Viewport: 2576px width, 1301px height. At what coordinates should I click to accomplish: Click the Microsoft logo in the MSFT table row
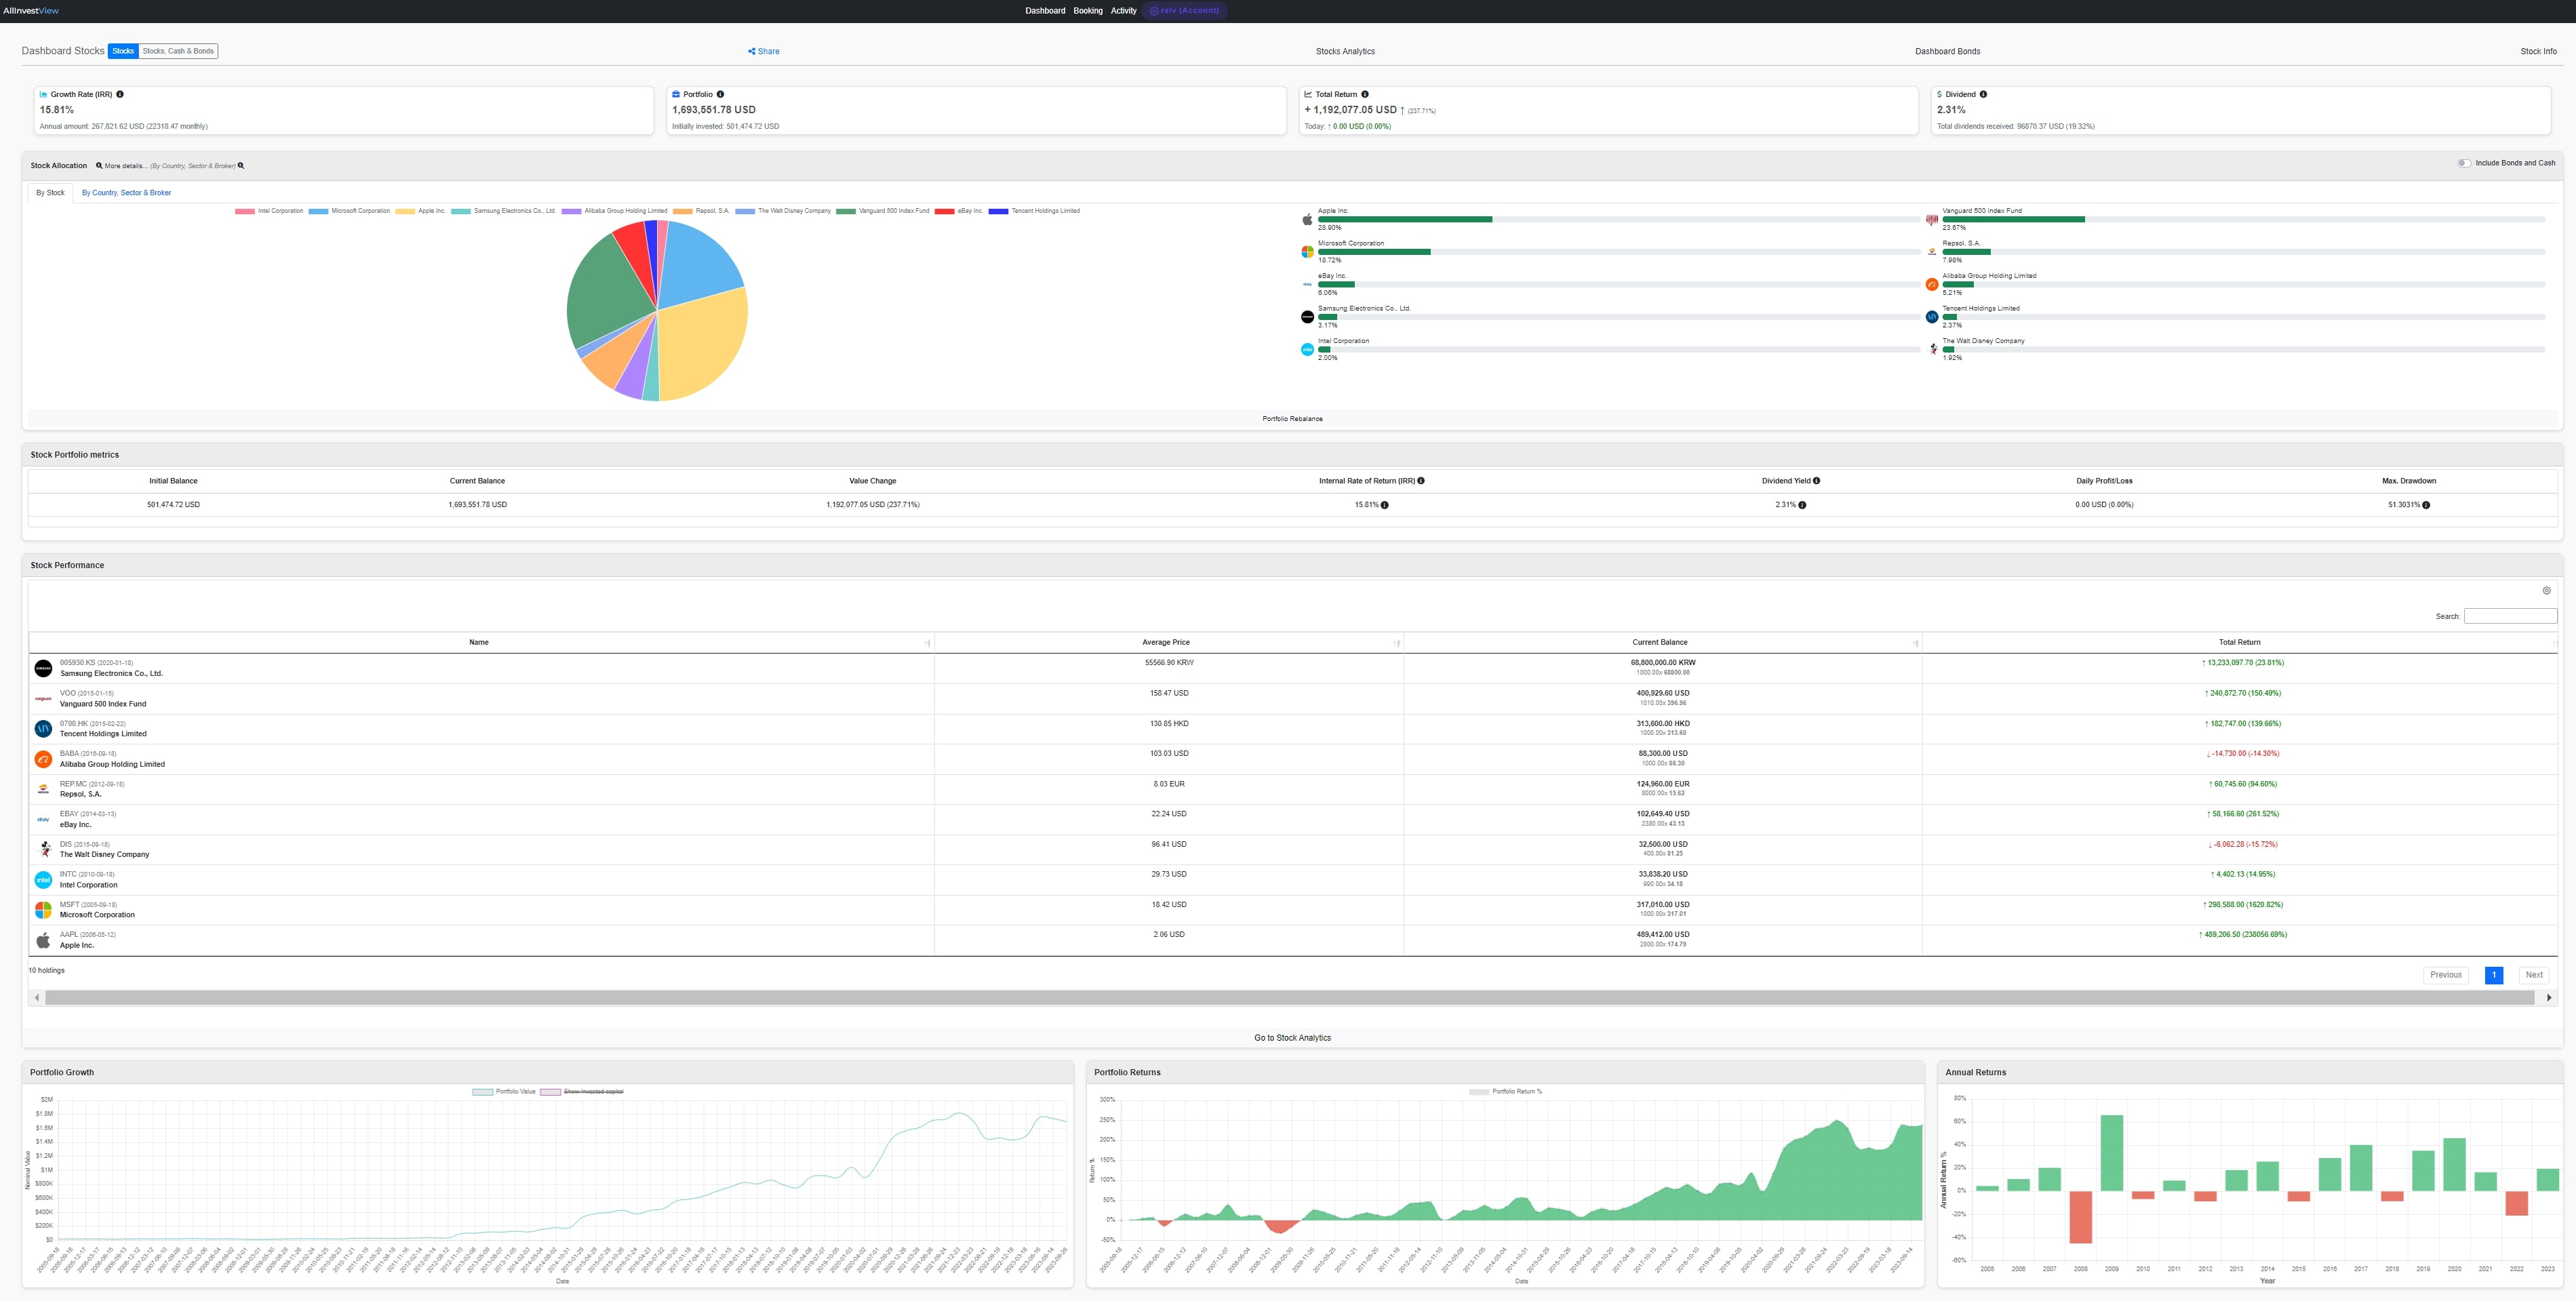[43, 910]
